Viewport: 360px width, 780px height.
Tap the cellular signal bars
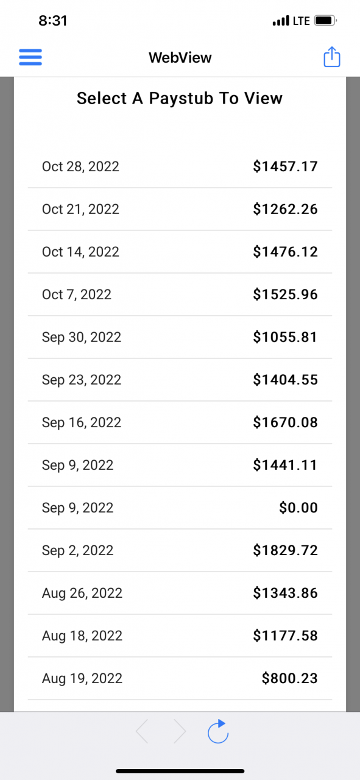pos(281,21)
